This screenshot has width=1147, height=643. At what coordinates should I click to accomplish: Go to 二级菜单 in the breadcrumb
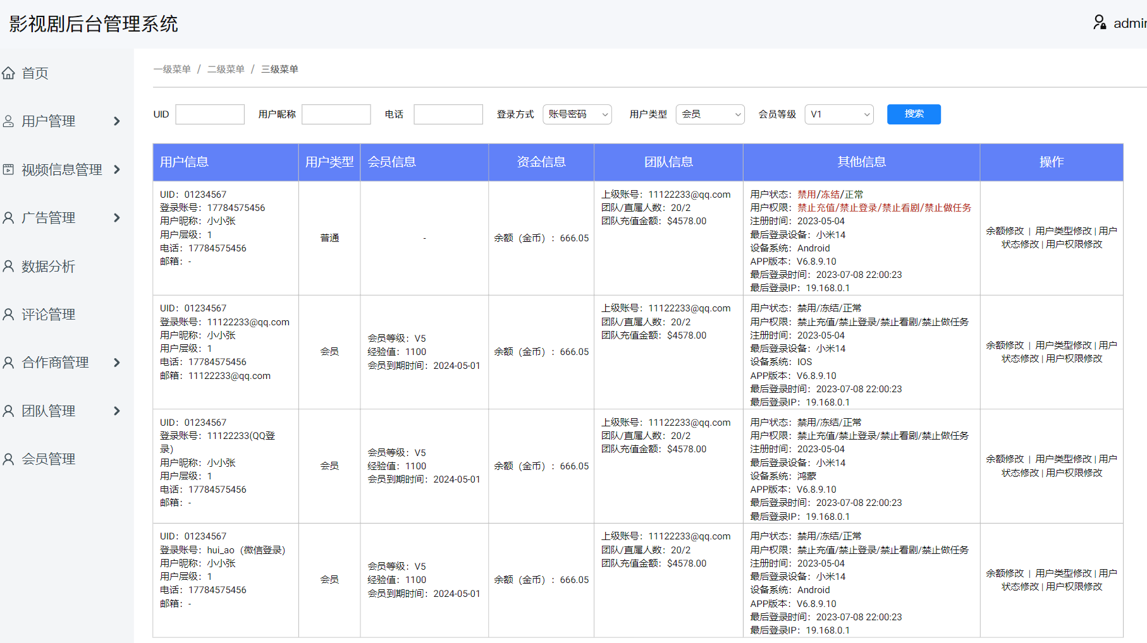[x=226, y=69]
